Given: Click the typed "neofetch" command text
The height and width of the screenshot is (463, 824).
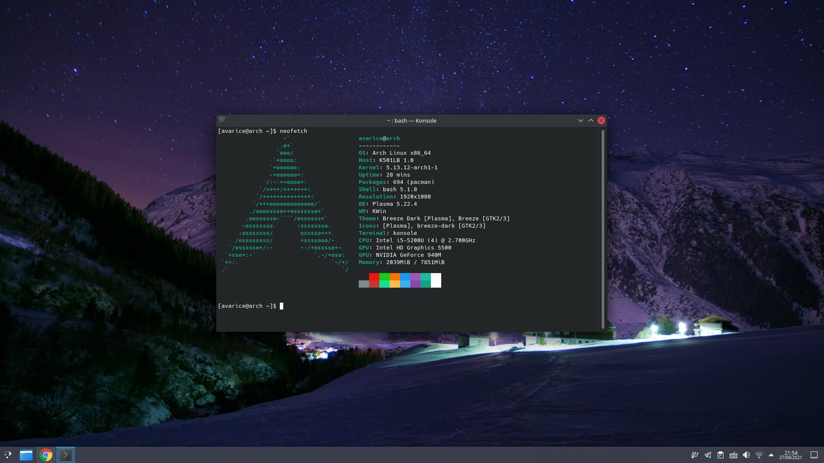Looking at the screenshot, I should coord(294,131).
